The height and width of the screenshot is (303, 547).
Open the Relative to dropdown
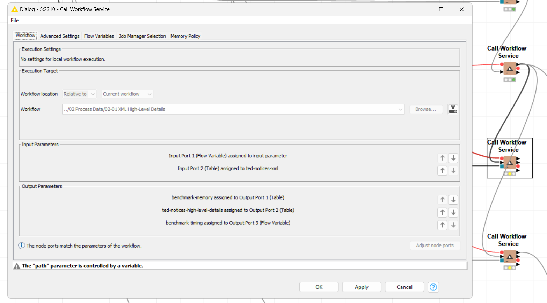79,94
